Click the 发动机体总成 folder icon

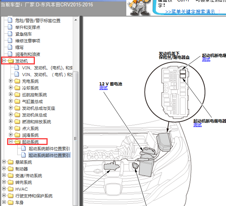(17, 115)
